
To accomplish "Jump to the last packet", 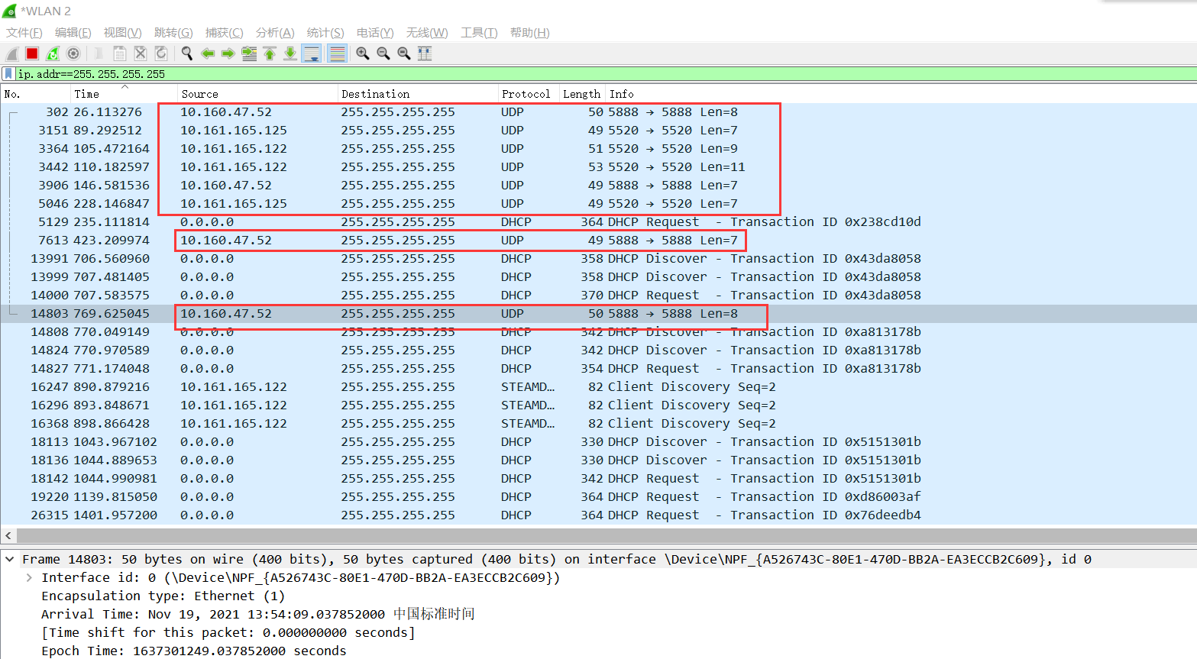I will click(290, 53).
